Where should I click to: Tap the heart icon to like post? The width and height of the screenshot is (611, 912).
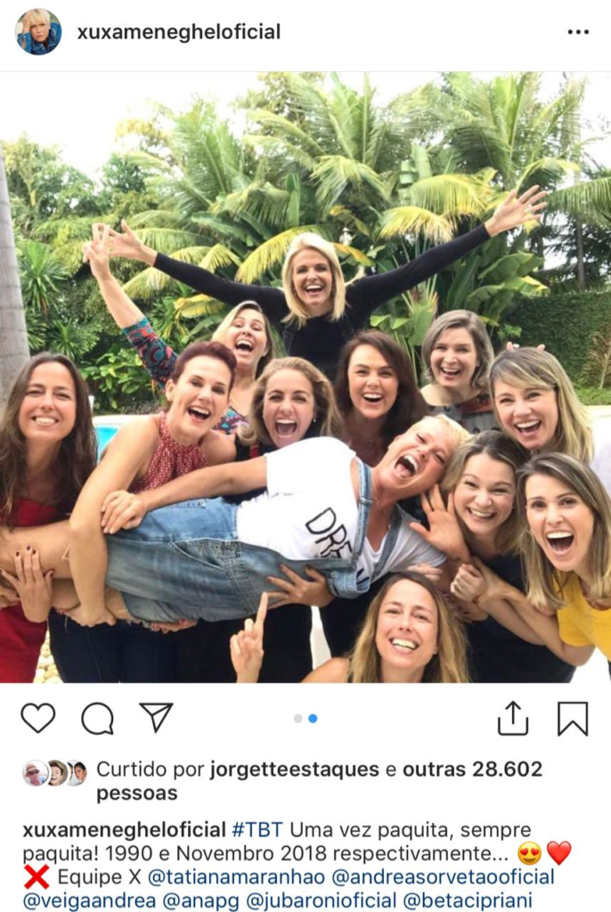(37, 718)
